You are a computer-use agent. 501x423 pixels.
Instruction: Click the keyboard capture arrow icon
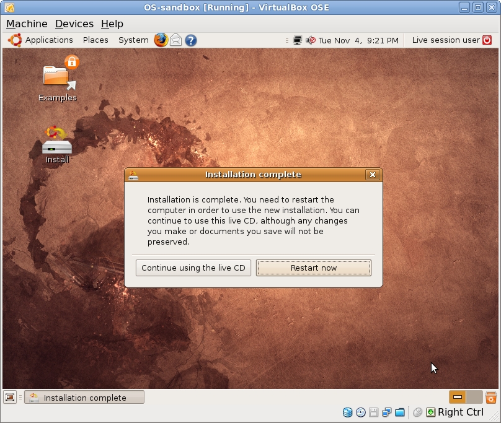pos(430,412)
